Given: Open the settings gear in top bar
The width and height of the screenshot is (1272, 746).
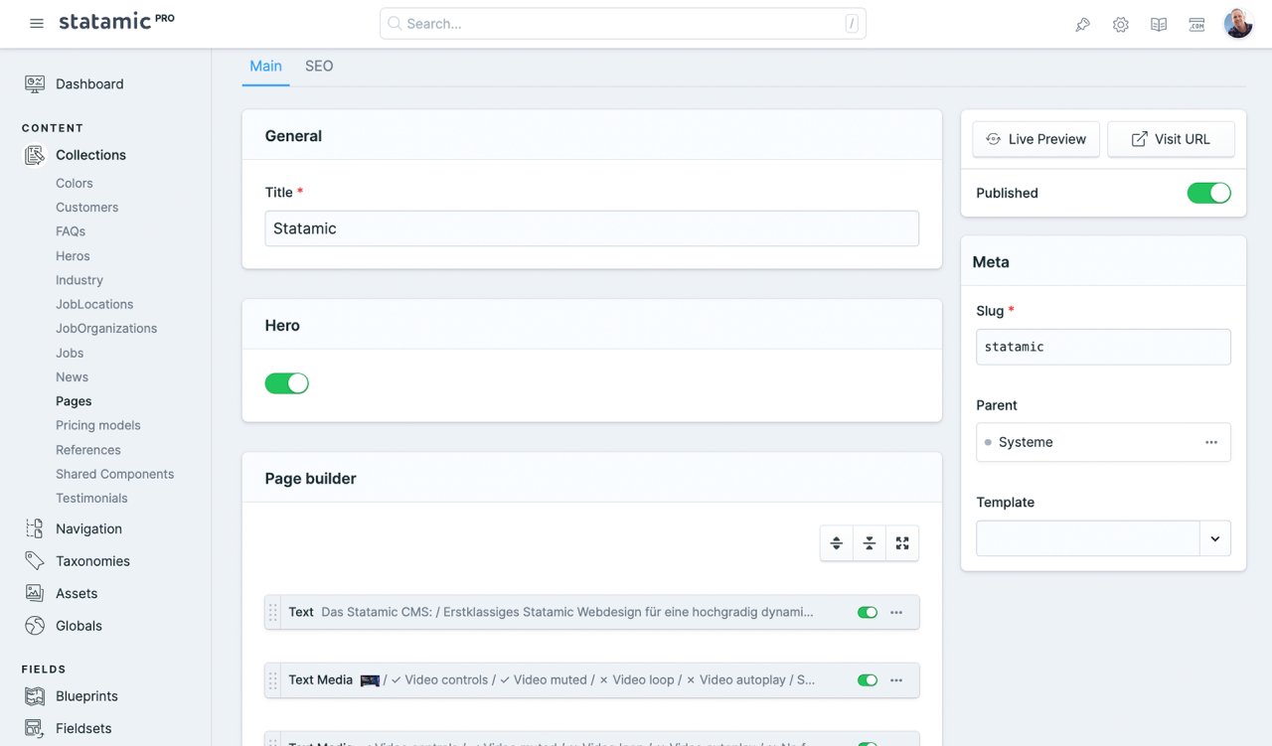Looking at the screenshot, I should (x=1121, y=25).
